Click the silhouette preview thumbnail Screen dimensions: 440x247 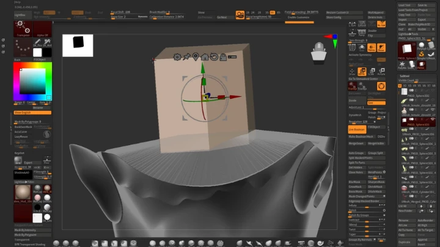point(78,45)
